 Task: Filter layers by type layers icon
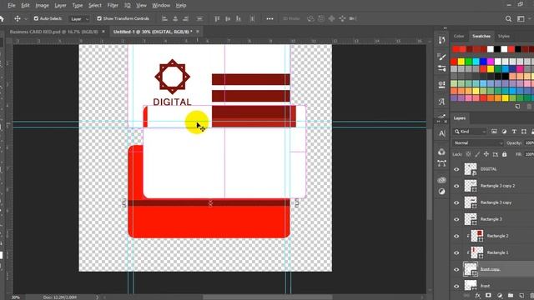pos(514,132)
